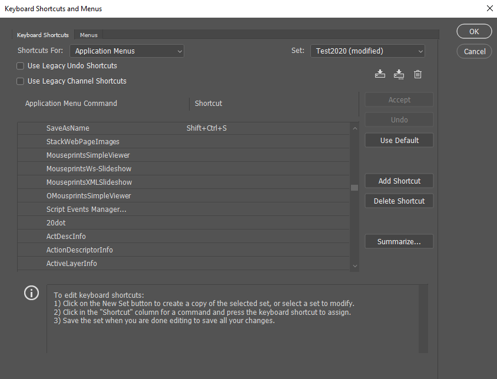497x379 pixels.
Task: Select the ActiveLayerInfo row
Action: tap(183, 263)
